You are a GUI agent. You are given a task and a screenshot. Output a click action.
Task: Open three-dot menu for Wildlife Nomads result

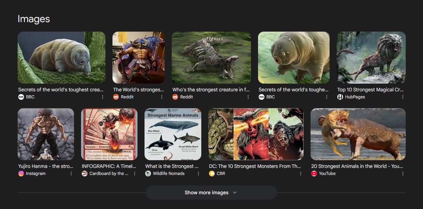tap(198, 174)
